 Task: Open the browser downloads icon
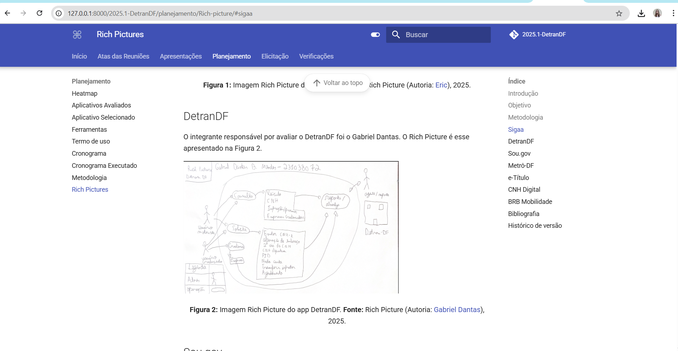(641, 14)
